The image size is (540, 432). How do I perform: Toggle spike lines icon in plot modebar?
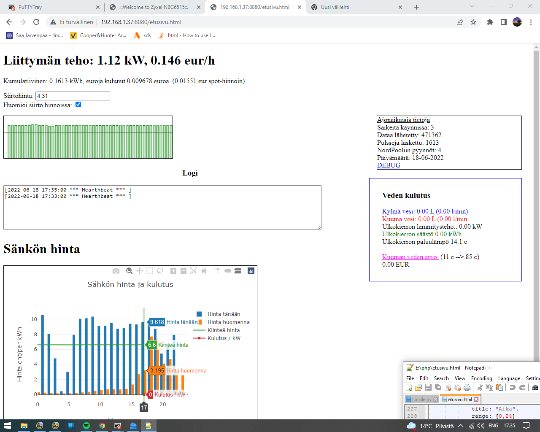click(217, 271)
